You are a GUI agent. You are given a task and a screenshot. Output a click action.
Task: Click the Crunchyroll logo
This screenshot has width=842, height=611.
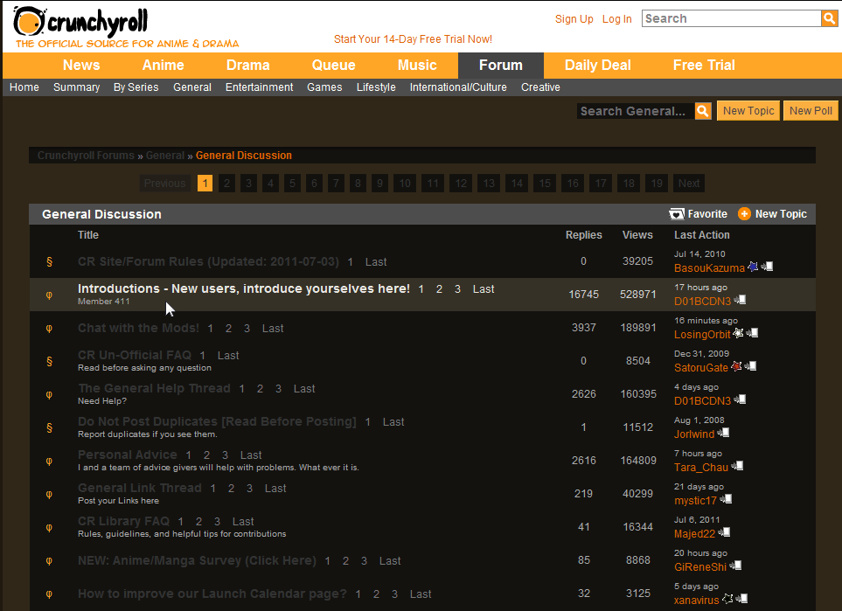click(x=80, y=23)
